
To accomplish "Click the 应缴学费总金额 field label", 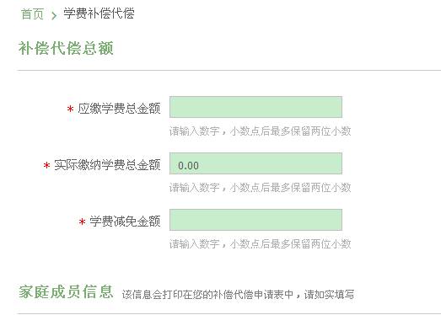I will [119, 109].
